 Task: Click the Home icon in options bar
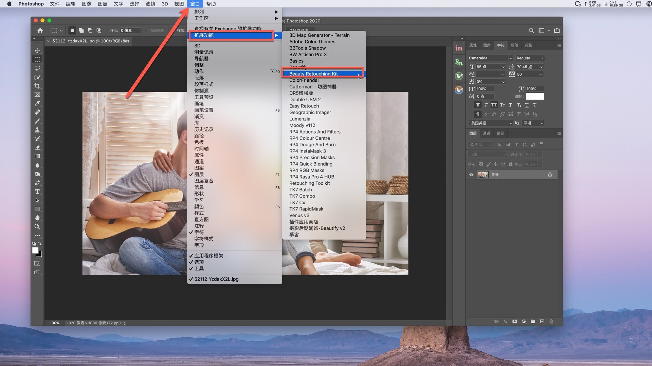pos(40,30)
